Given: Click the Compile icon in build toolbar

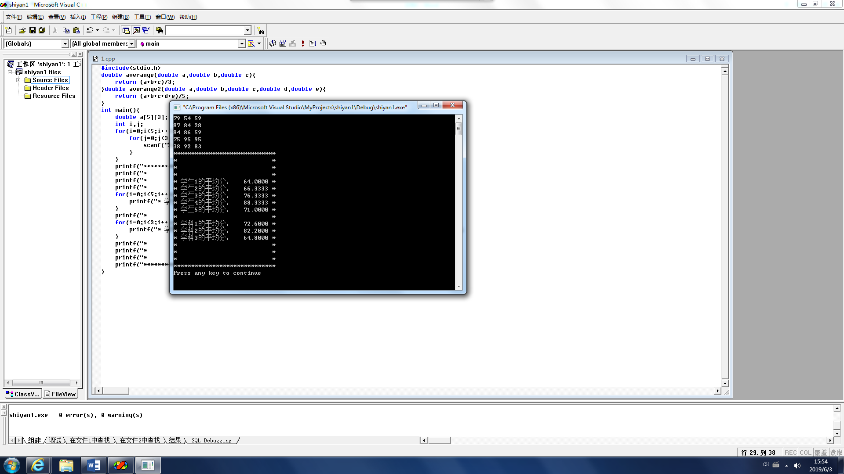Looking at the screenshot, I should tap(273, 43).
